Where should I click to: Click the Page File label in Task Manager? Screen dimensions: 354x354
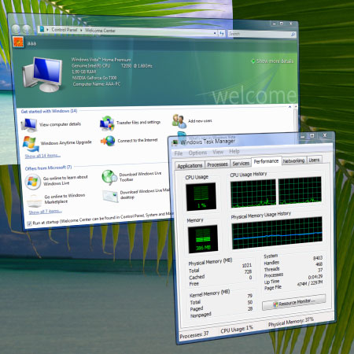tap(273, 287)
